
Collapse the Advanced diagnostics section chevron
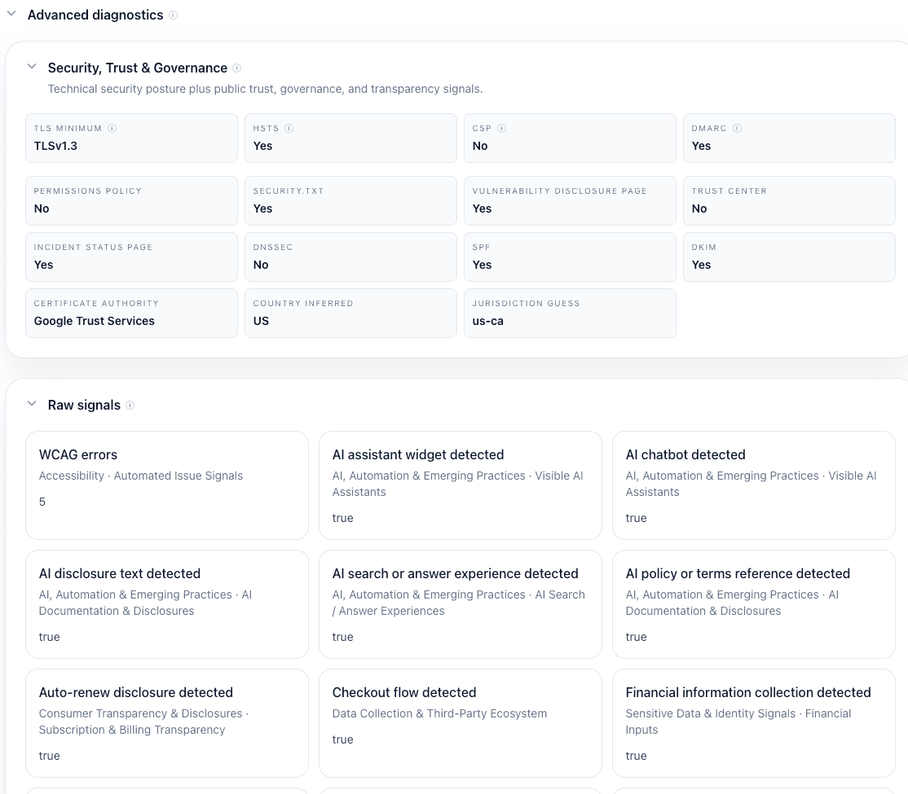11,13
